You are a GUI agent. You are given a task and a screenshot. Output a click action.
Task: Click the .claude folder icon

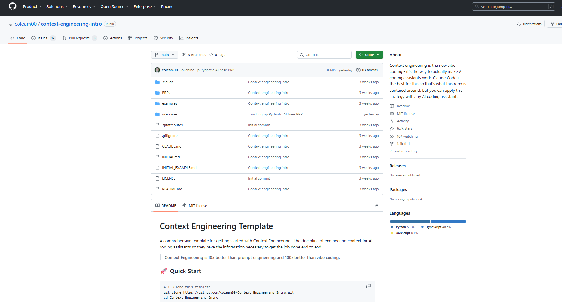click(x=158, y=82)
